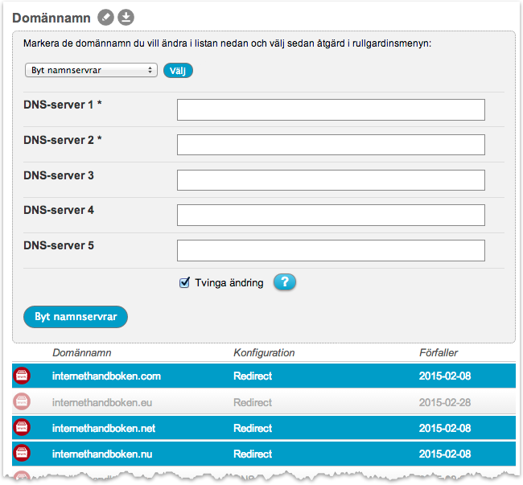Click the download icon beside Domännamn heading

pyautogui.click(x=126, y=17)
